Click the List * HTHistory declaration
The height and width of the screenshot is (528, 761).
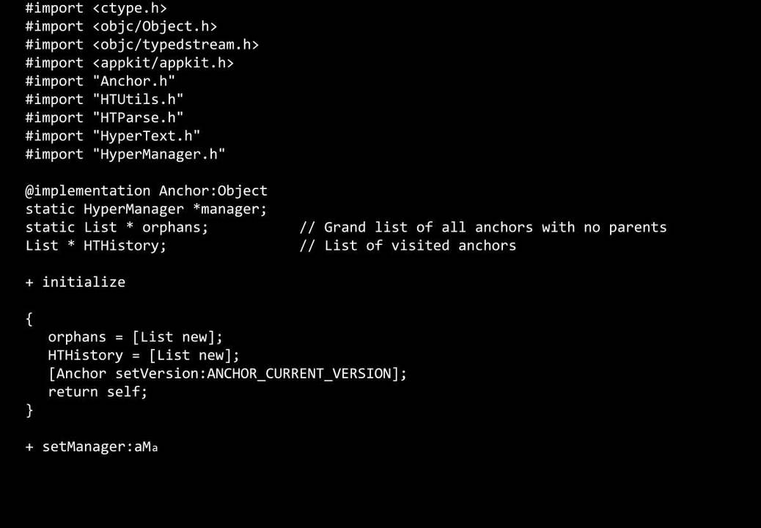96,246
